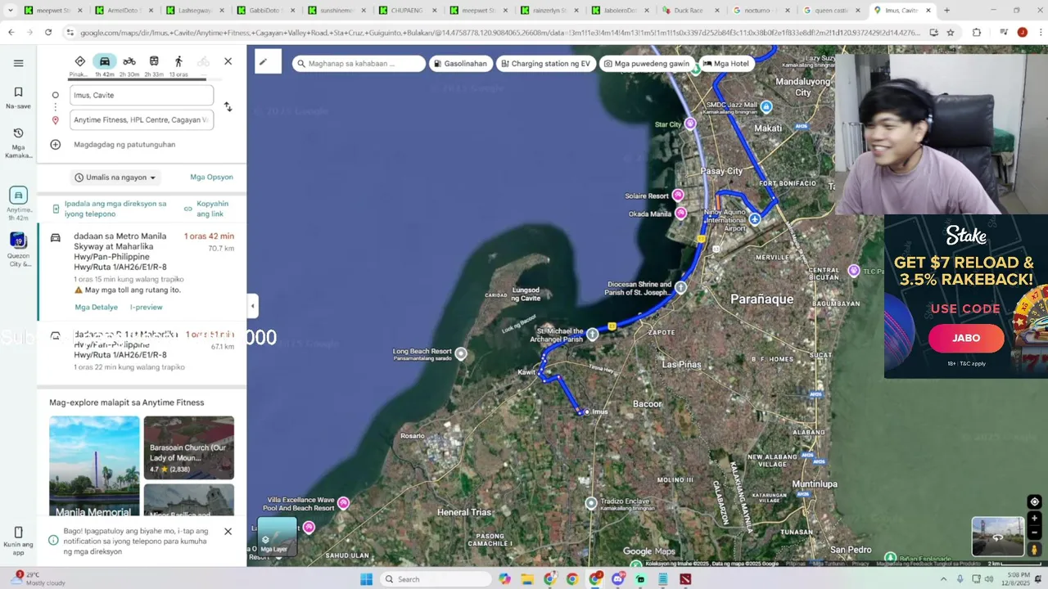The height and width of the screenshot is (589, 1048).
Task: Dismiss the Bago notification with X
Action: click(x=228, y=531)
